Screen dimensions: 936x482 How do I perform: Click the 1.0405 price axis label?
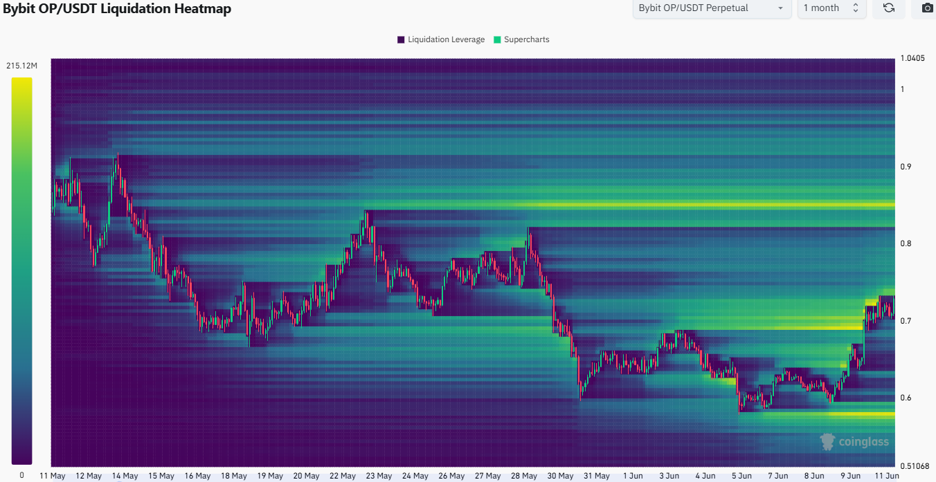click(911, 59)
